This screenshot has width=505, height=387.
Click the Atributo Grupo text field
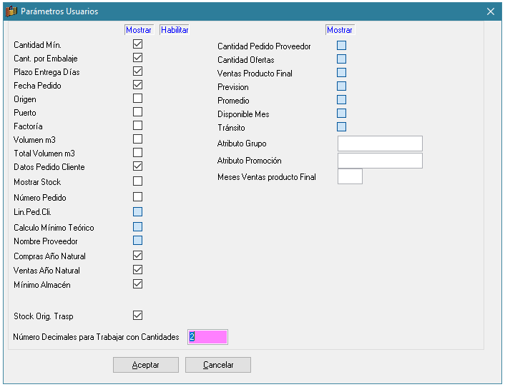tap(380, 144)
